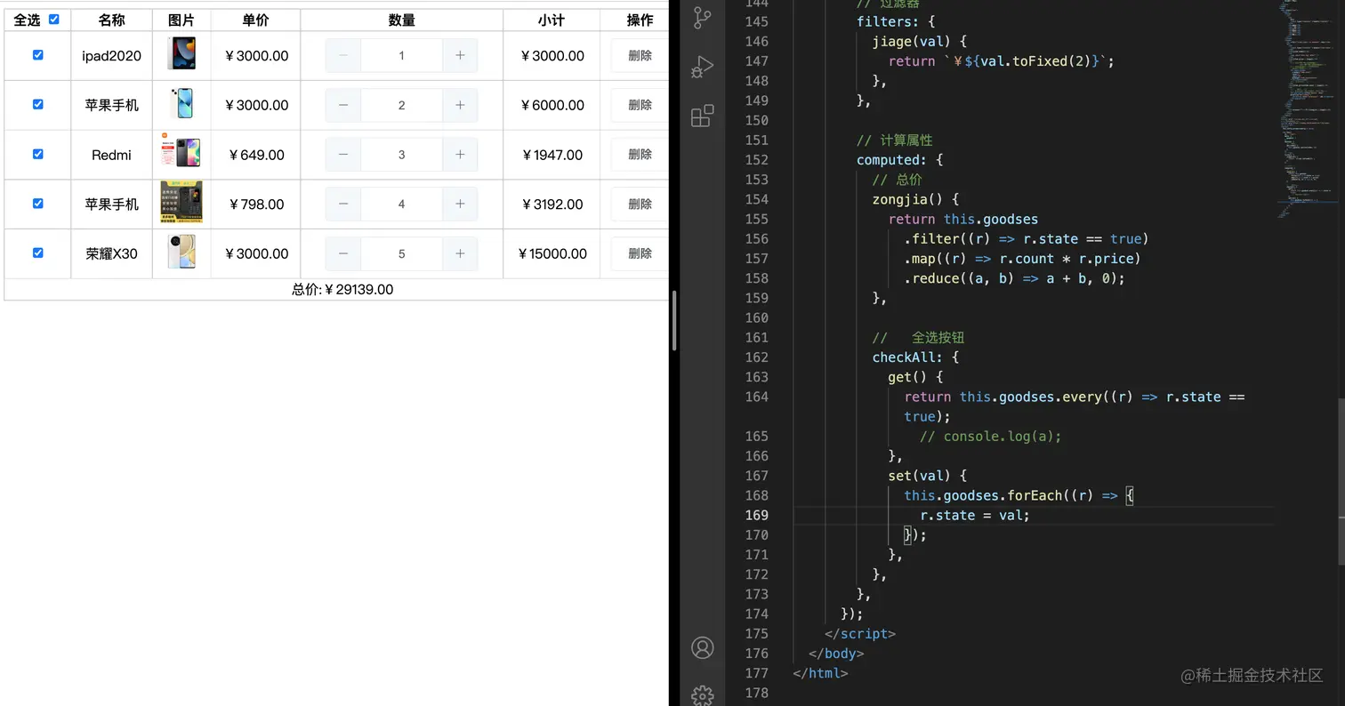Click the product name ipad2020
Screen dimensions: 1345x706
click(111, 55)
